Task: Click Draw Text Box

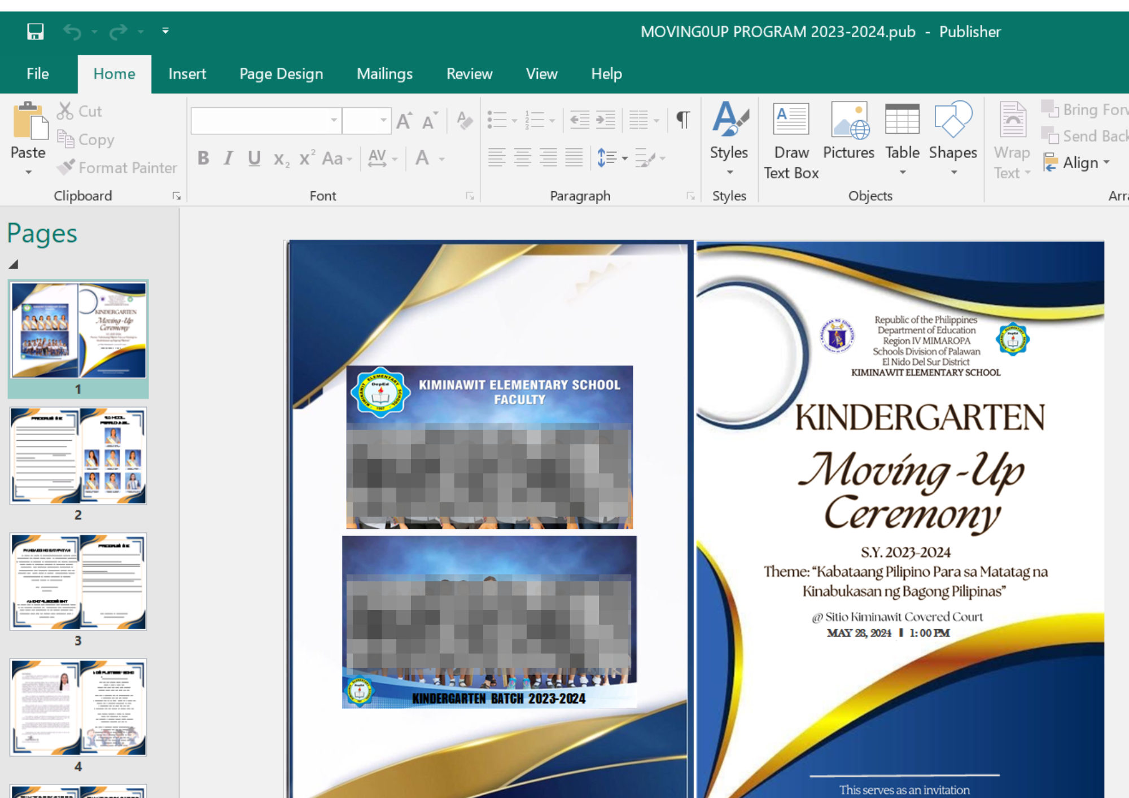Action: [791, 141]
